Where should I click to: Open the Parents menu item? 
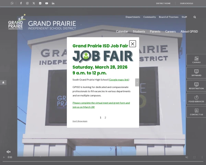(x=155, y=31)
